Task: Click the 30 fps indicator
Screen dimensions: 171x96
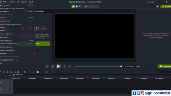Action: point(138,66)
